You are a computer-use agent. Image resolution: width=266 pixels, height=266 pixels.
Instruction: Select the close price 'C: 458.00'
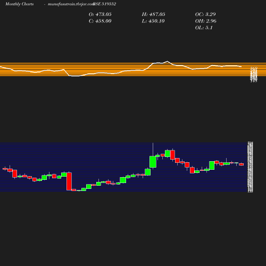pos(100,21)
